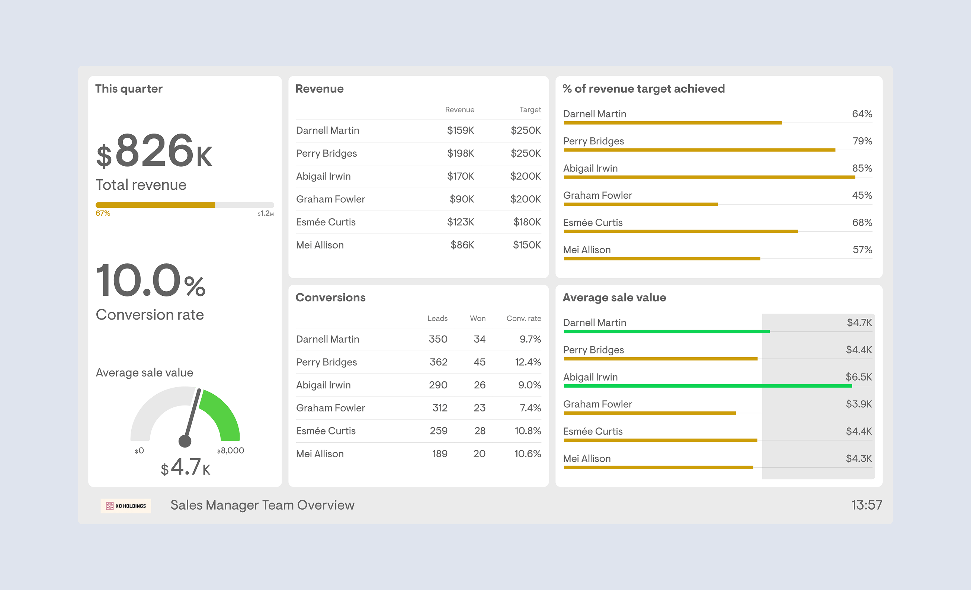Click the Conv. rate column header
The width and height of the screenshot is (971, 590).
pyautogui.click(x=523, y=318)
